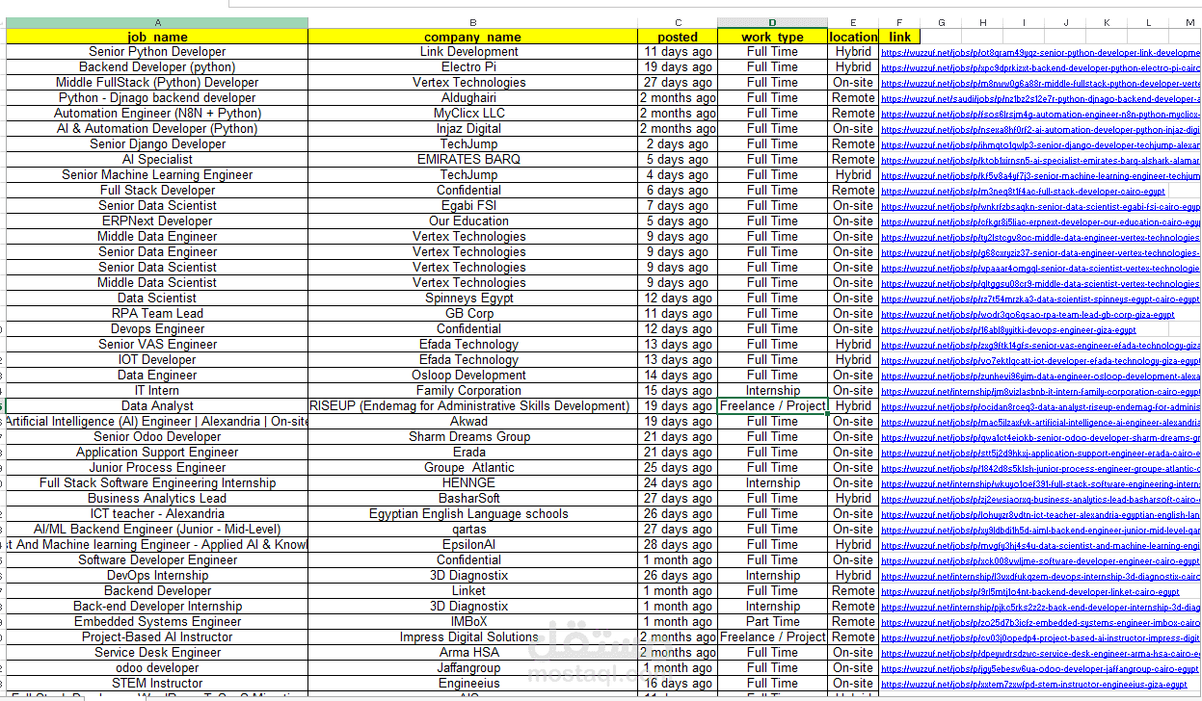Select column D header

click(772, 22)
